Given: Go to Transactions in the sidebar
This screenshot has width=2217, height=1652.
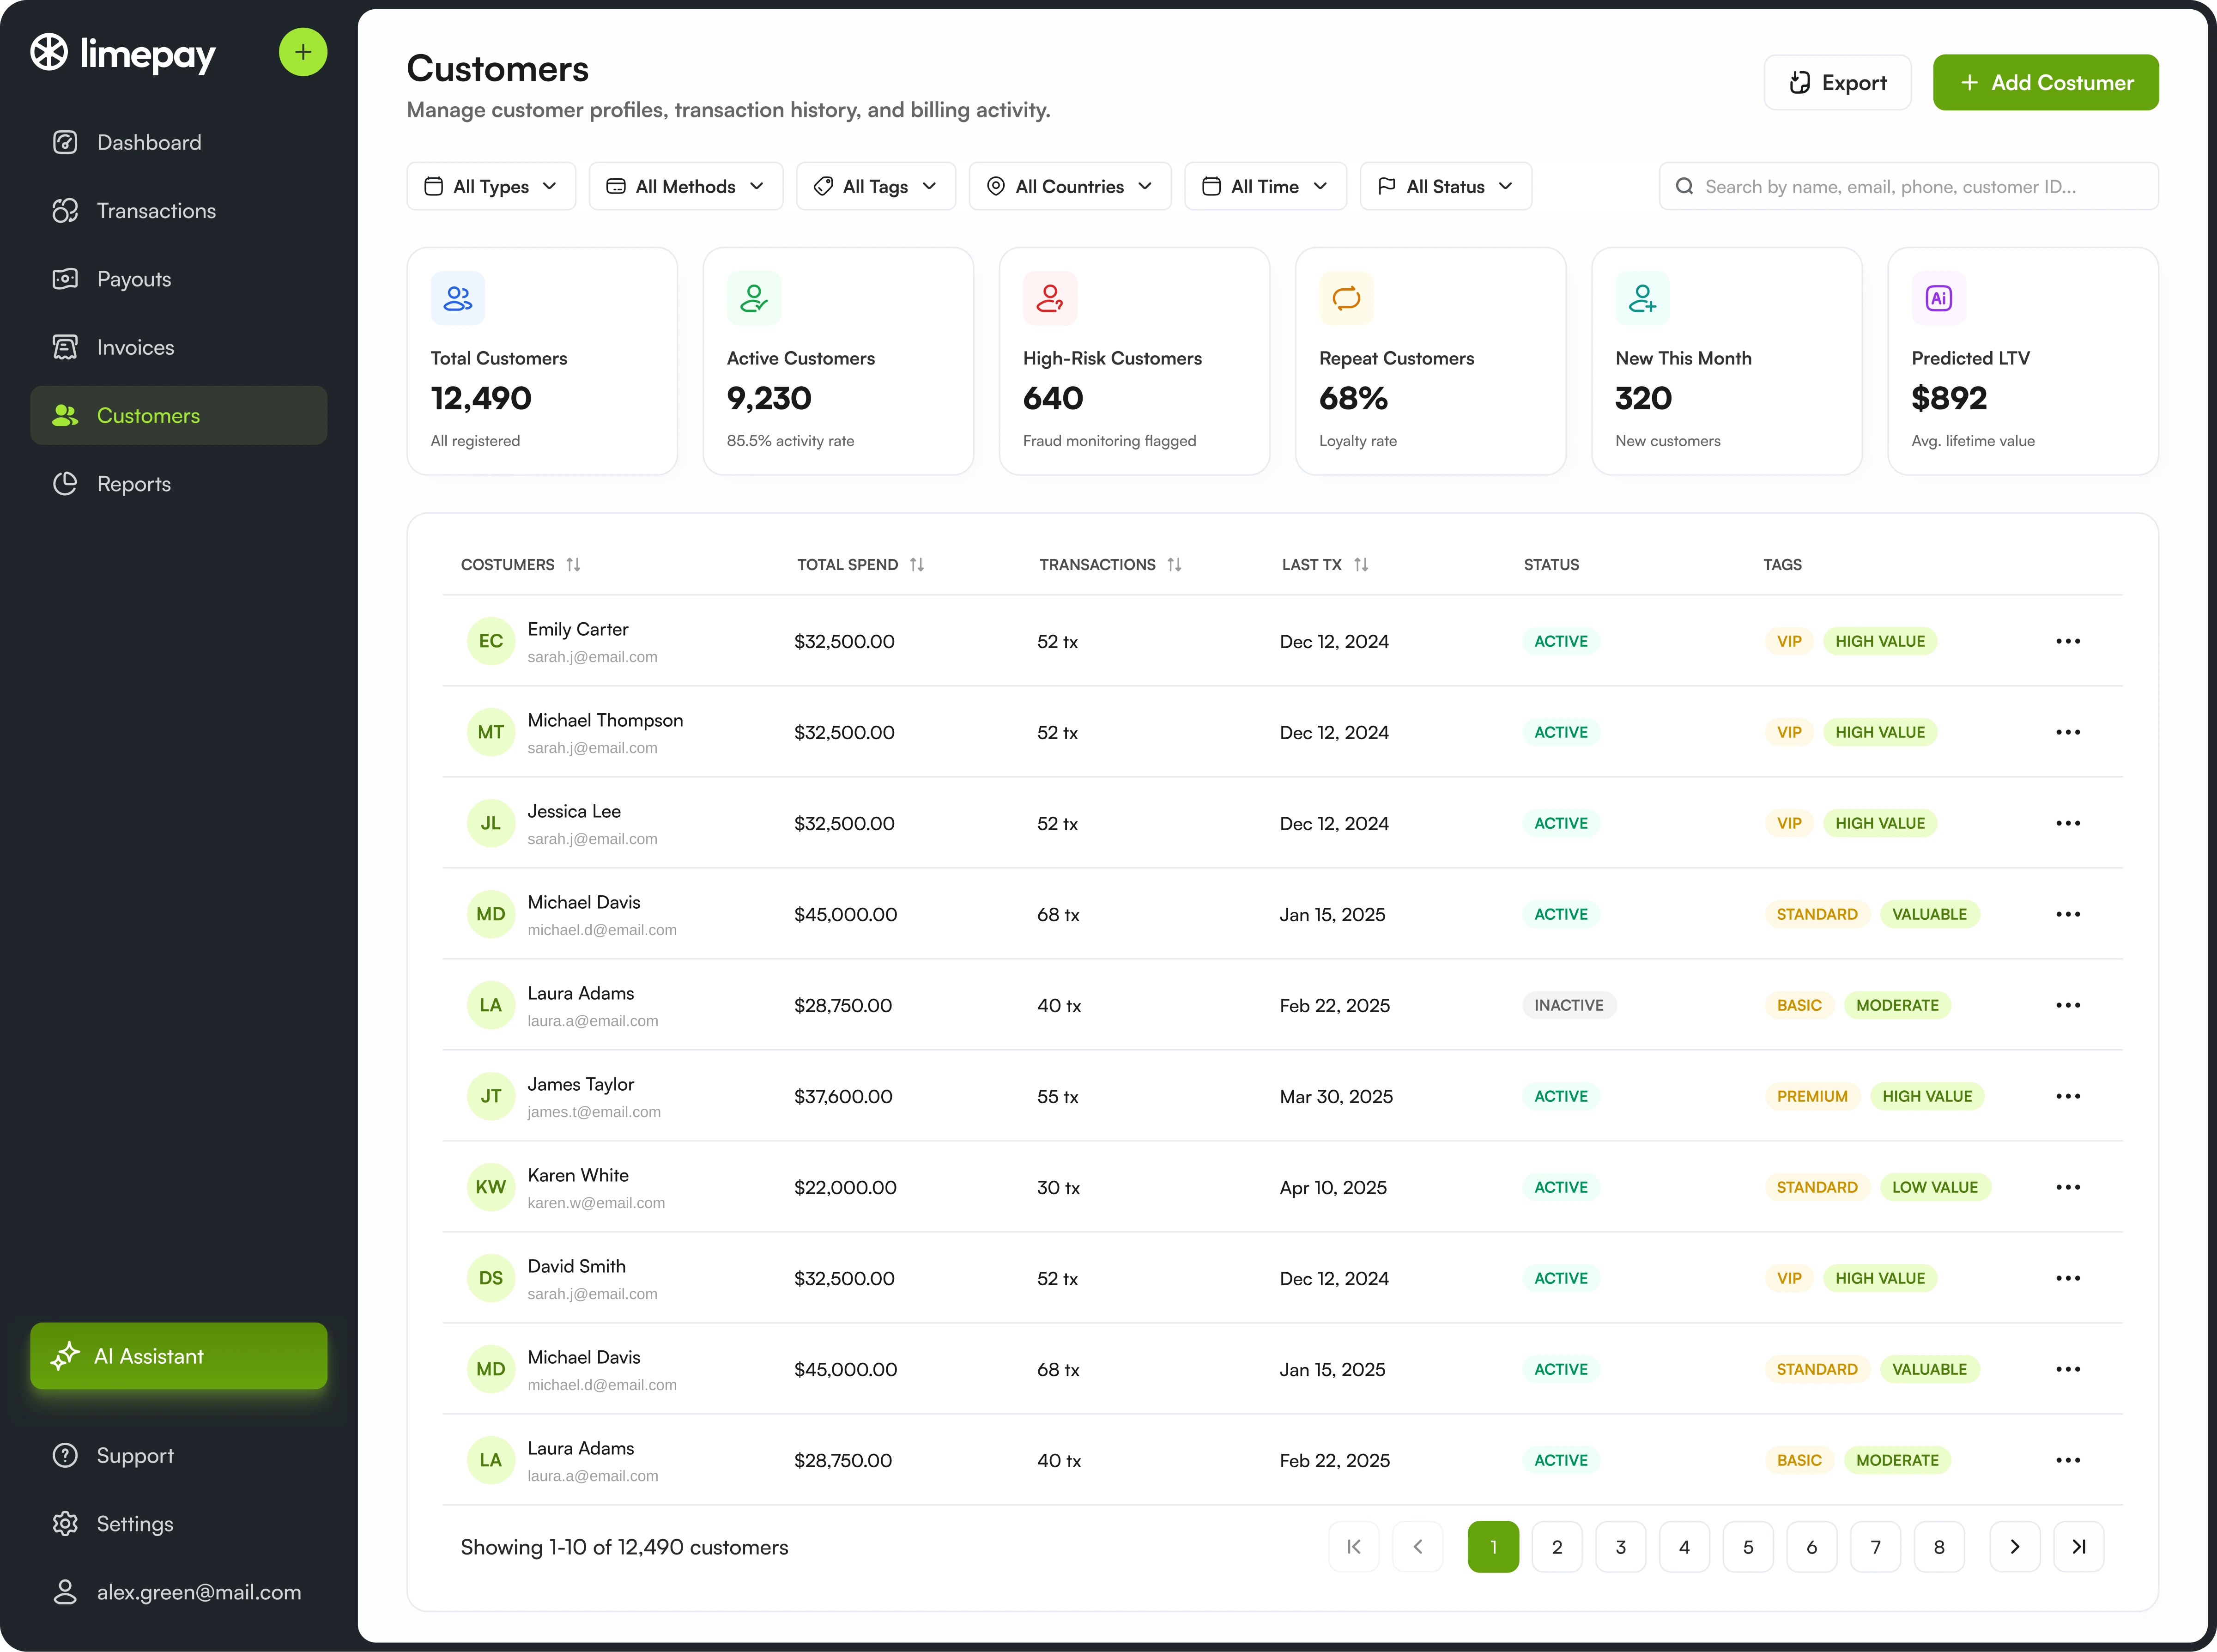Looking at the screenshot, I should (x=179, y=211).
